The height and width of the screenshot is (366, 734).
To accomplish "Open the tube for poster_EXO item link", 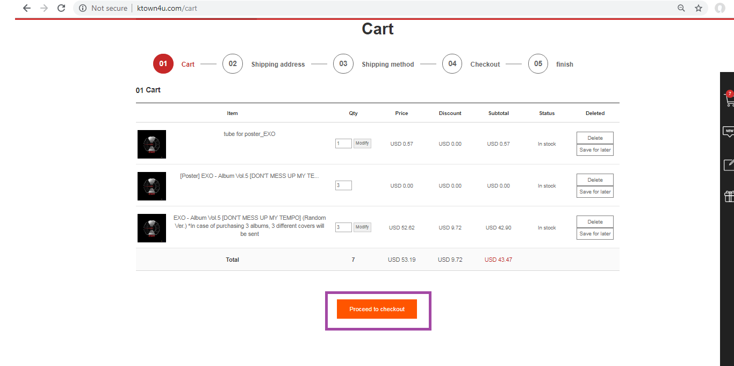I will tap(249, 134).
